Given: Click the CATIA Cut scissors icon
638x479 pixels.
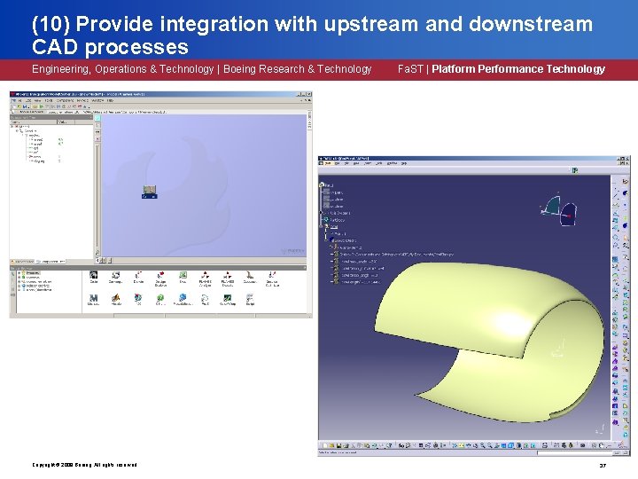Looking at the screenshot, I should point(353,445).
